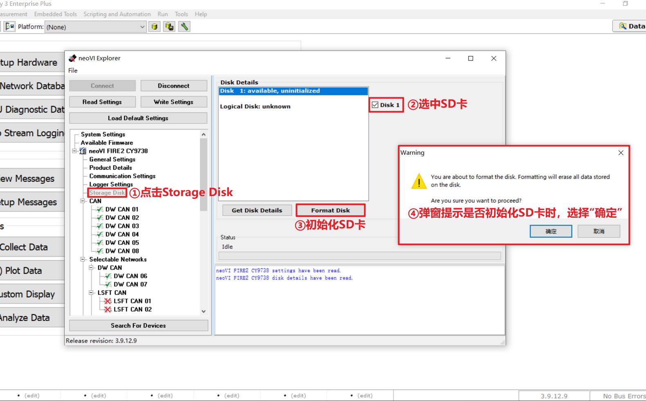646x401 pixels.
Task: Open the Plot Data sidebar button
Action: [32, 270]
